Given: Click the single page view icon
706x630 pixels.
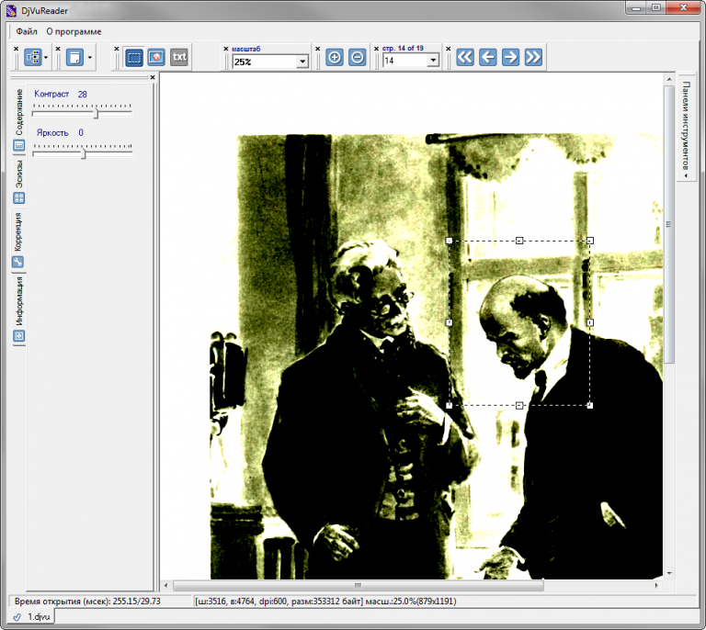Looking at the screenshot, I should (74, 57).
